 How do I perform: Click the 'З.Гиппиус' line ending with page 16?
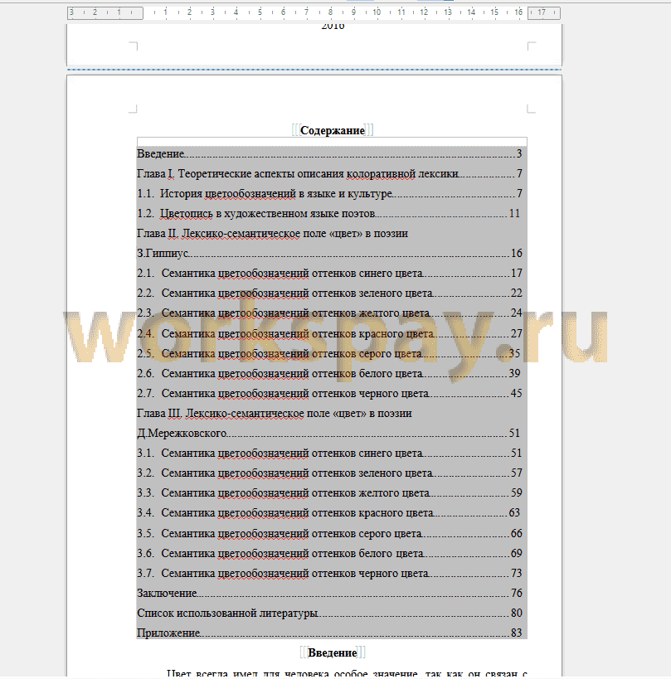329,254
